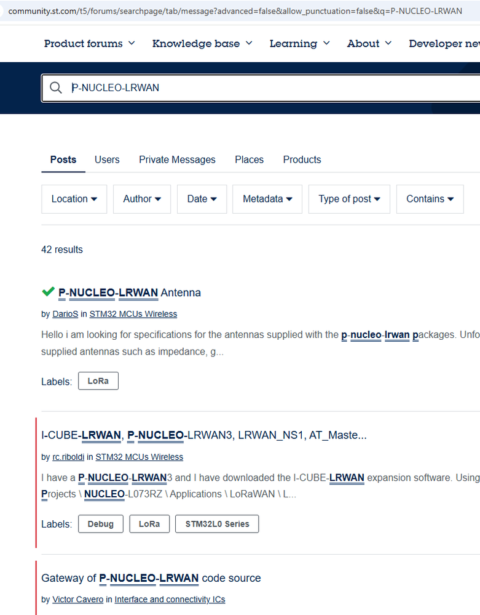
Task: Click the rc.riboldi post snippet text
Action: coord(261,486)
